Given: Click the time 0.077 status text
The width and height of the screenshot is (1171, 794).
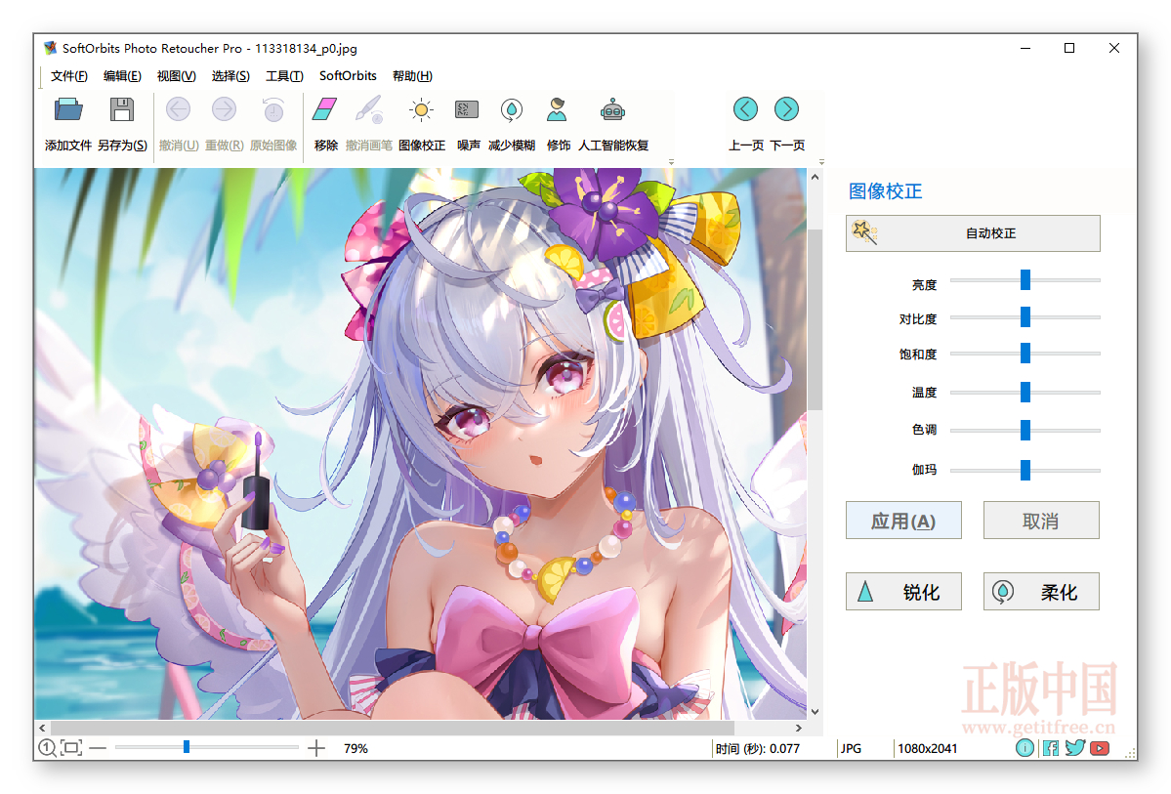Looking at the screenshot, I should coord(757,748).
